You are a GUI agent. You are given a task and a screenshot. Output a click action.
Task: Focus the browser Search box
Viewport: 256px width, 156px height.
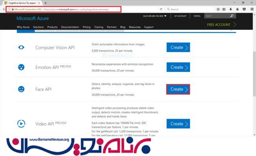(x=190, y=9)
